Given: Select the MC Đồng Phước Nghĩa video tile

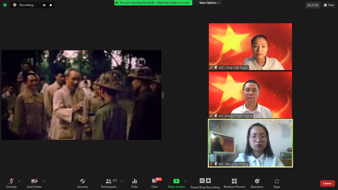Looking at the screenshot, I should click(250, 95).
